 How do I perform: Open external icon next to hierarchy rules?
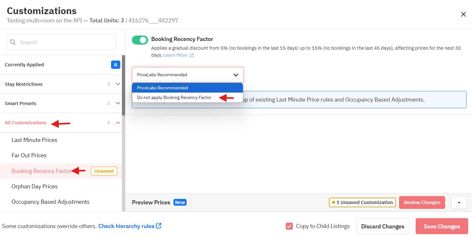158,226
